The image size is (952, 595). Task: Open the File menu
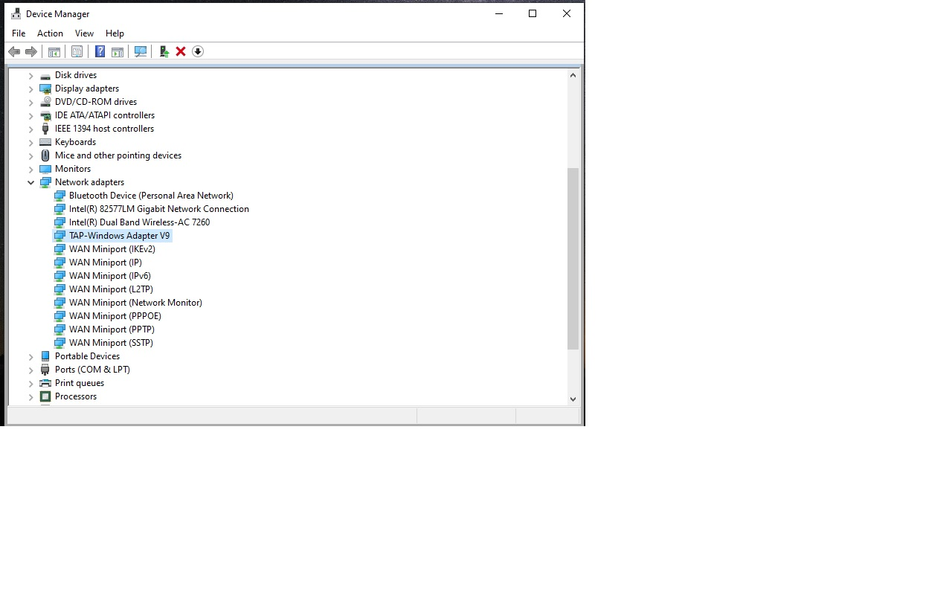point(19,33)
